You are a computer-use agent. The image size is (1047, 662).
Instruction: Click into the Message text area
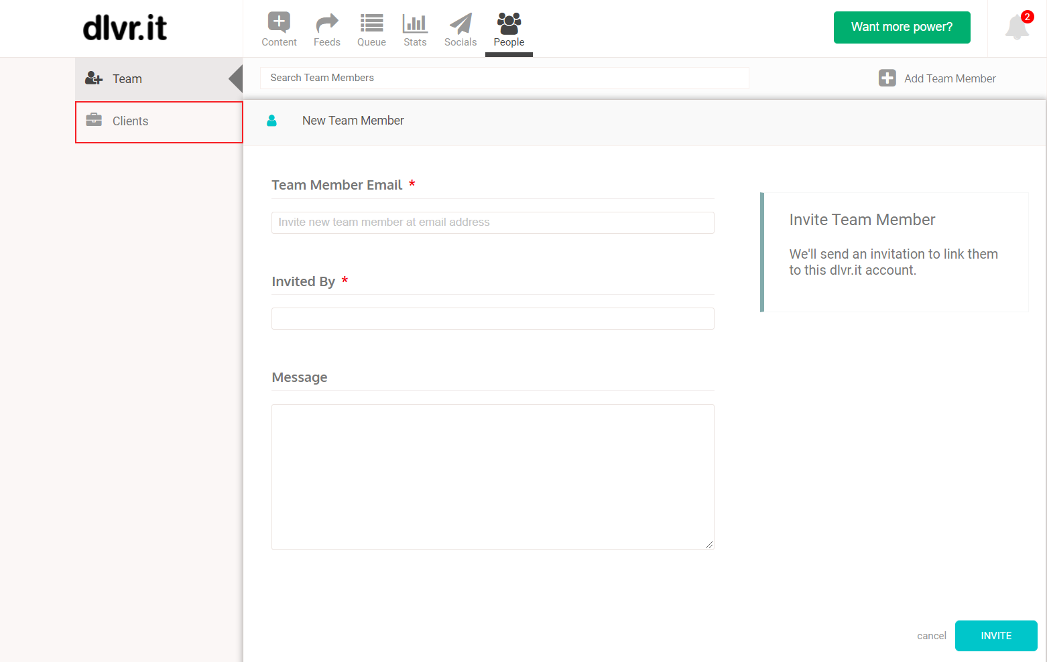click(x=493, y=477)
